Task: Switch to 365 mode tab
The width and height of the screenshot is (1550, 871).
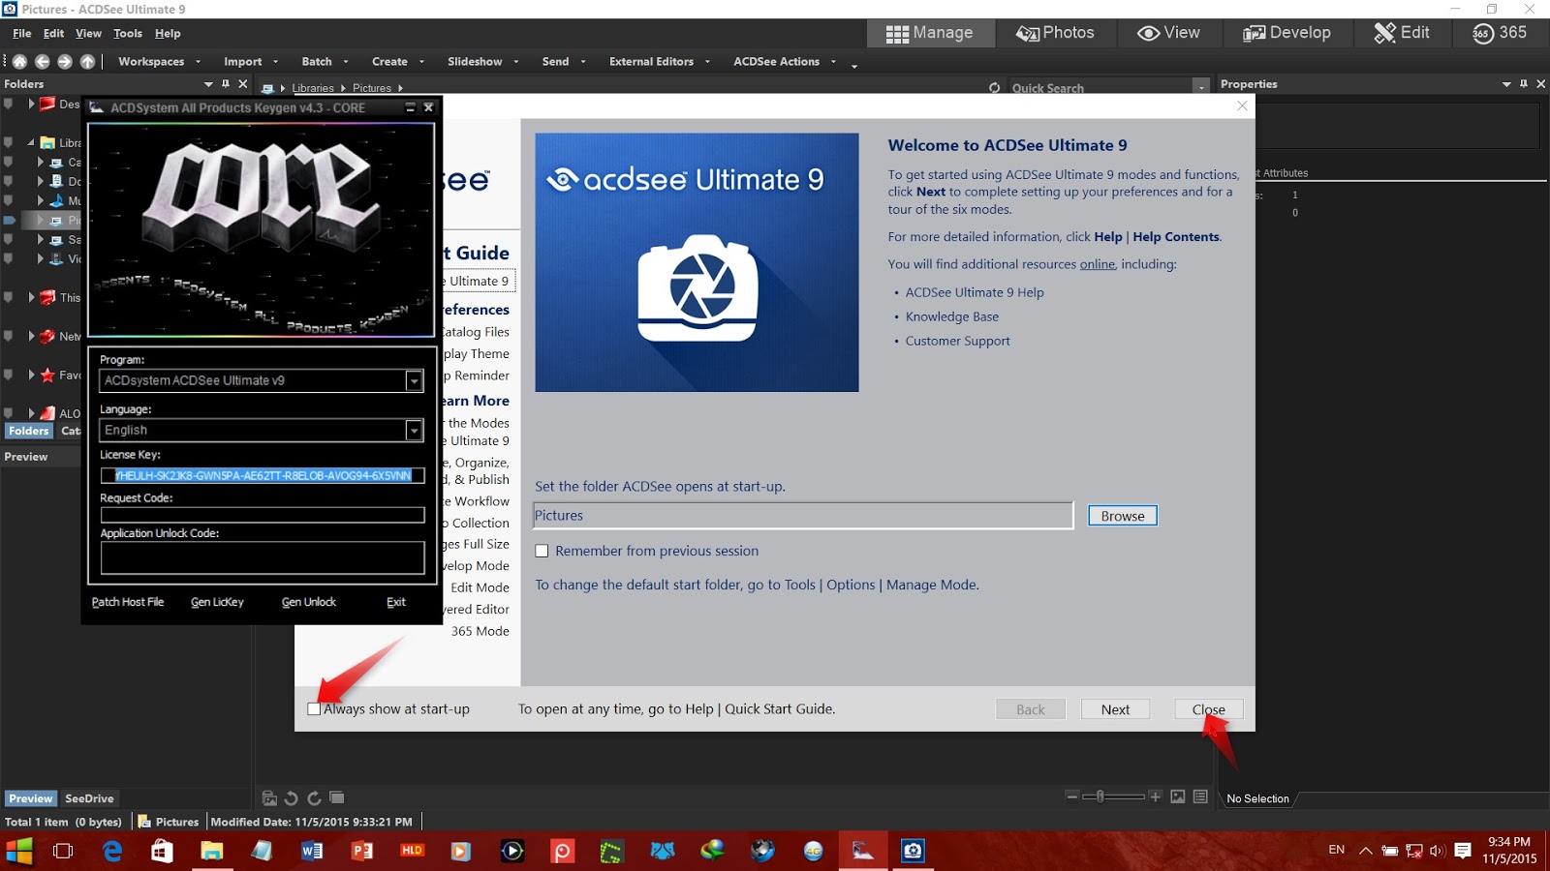Action: pyautogui.click(x=1500, y=33)
